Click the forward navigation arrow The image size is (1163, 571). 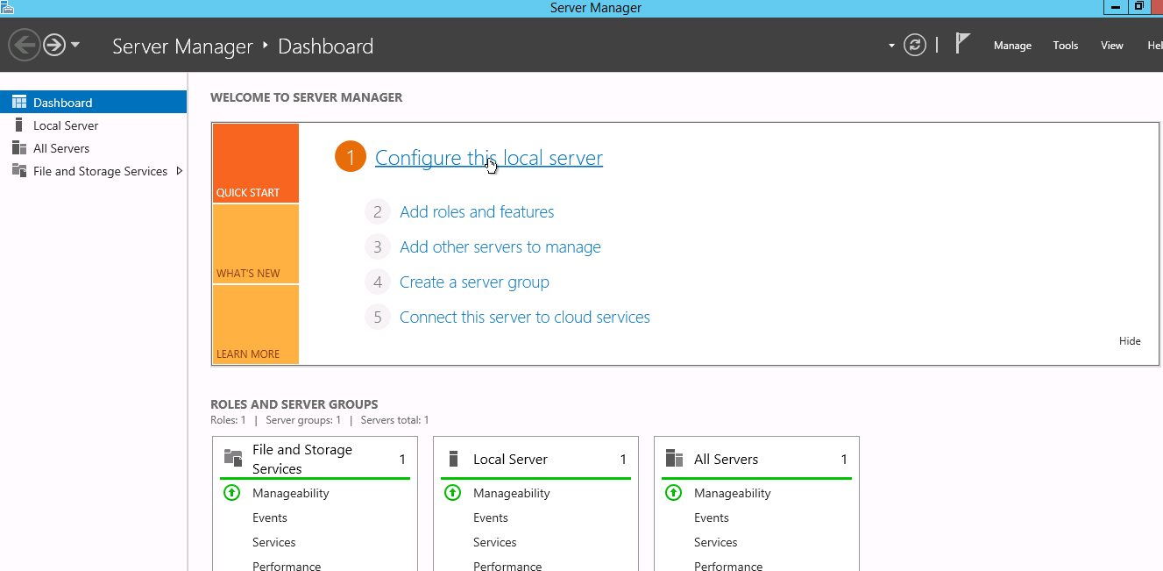pyautogui.click(x=54, y=45)
